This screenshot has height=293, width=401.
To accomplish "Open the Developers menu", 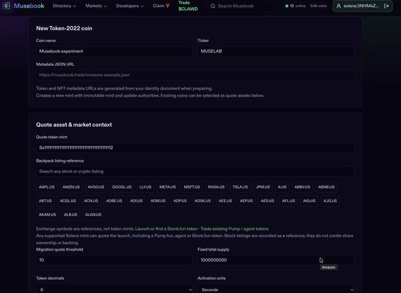I will point(130,6).
